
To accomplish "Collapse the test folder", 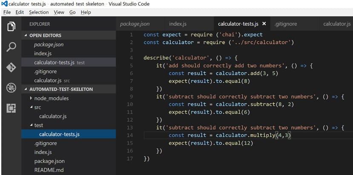I will click(31, 125).
